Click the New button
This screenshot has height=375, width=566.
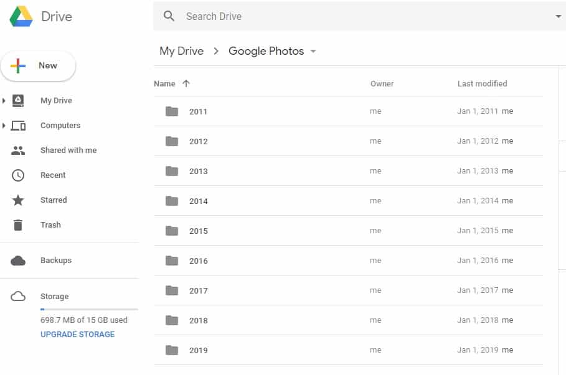38,66
